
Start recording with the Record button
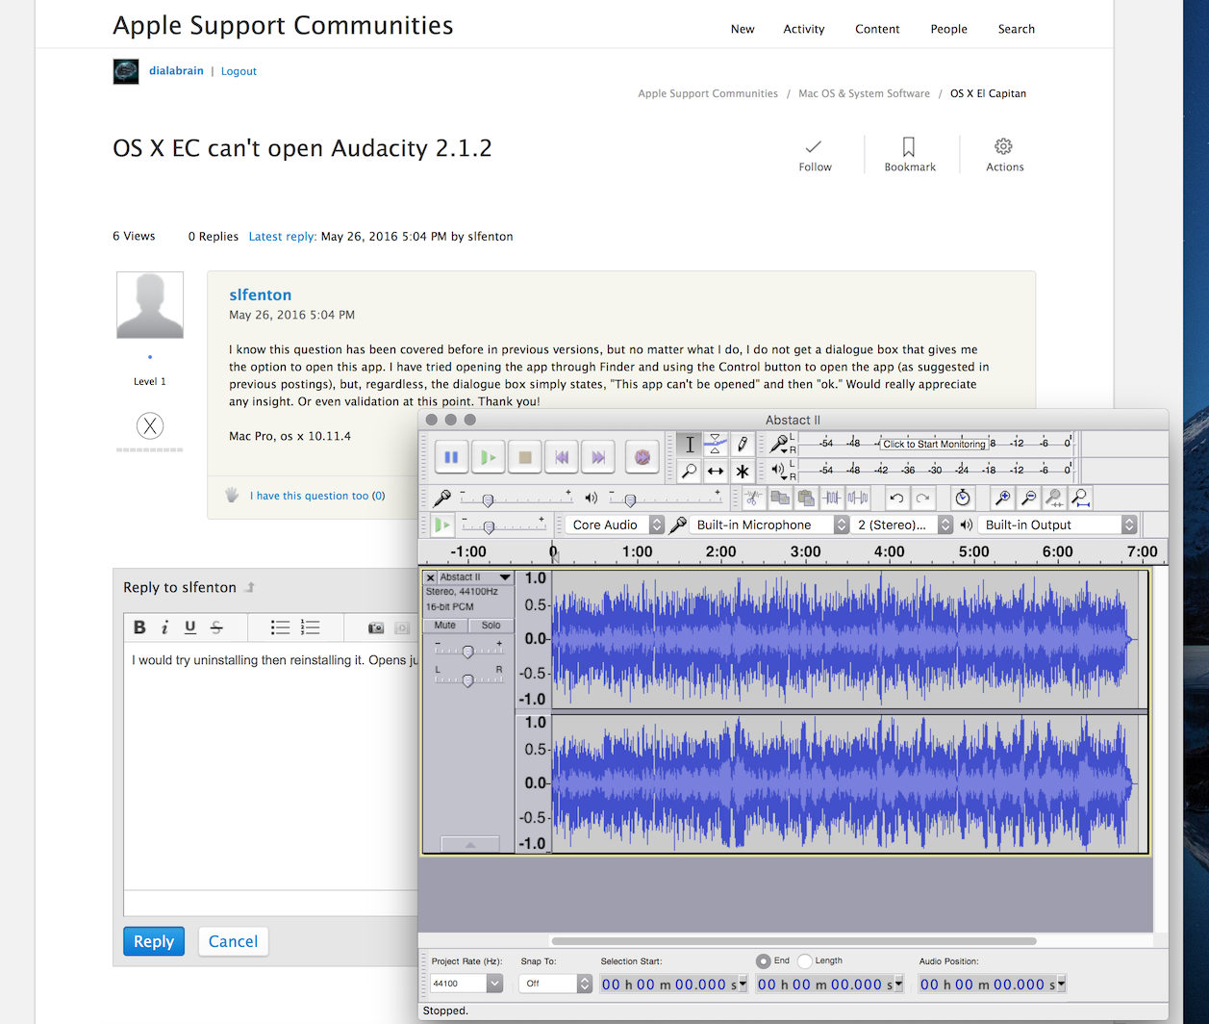642,457
